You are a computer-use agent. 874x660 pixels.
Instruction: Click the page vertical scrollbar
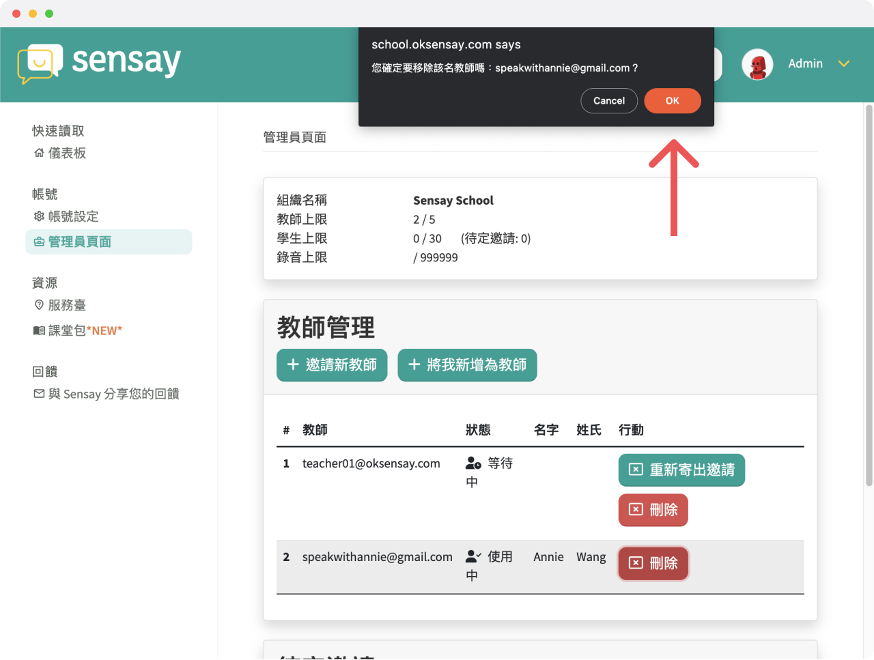pyautogui.click(x=869, y=296)
